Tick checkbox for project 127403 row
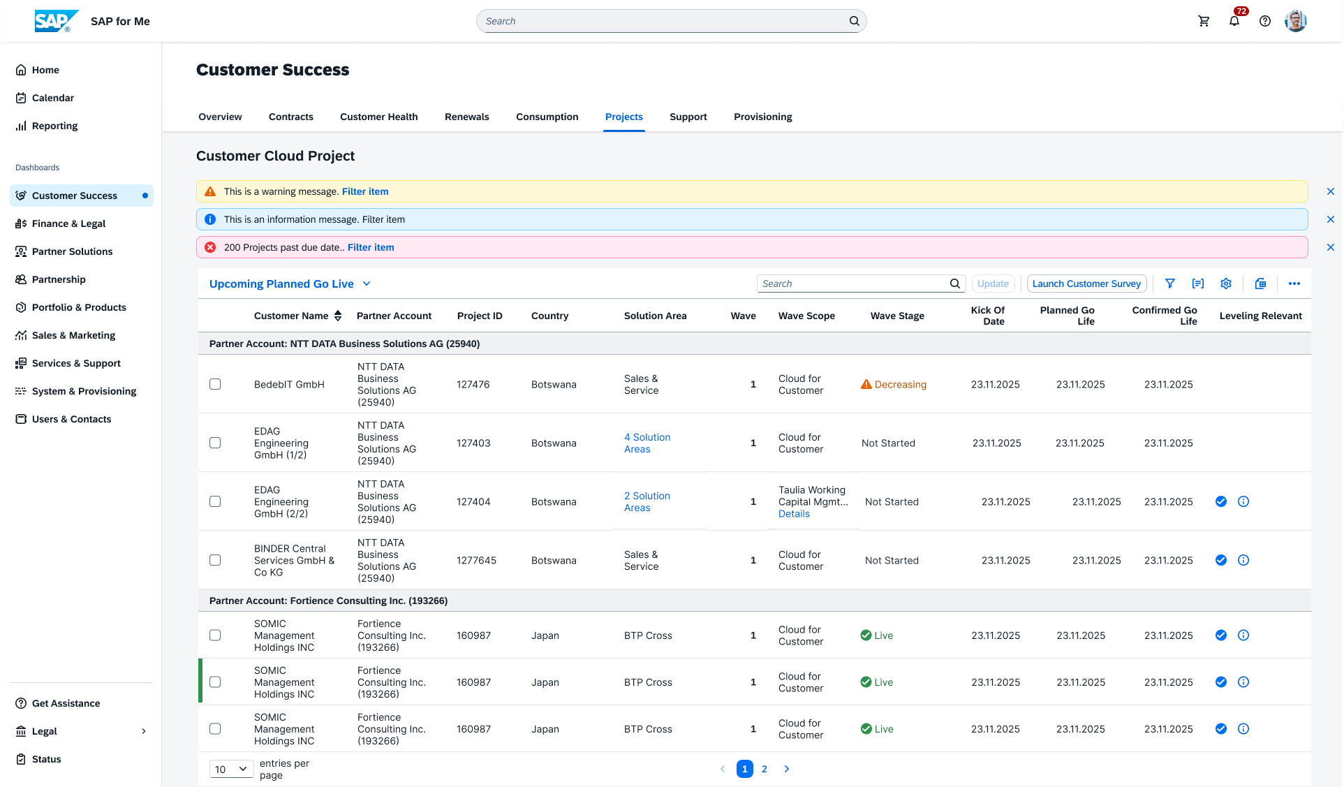This screenshot has width=1344, height=787. point(215,443)
